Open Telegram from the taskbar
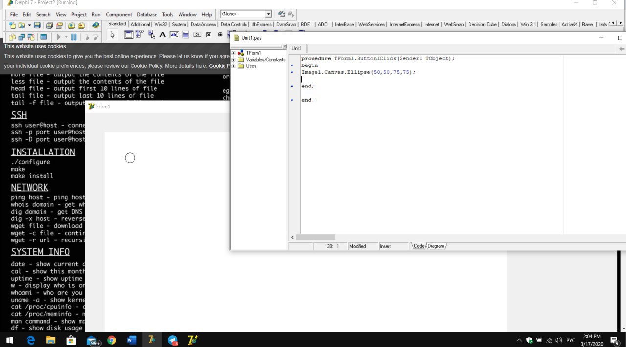Image resolution: width=626 pixels, height=347 pixels. click(173, 340)
